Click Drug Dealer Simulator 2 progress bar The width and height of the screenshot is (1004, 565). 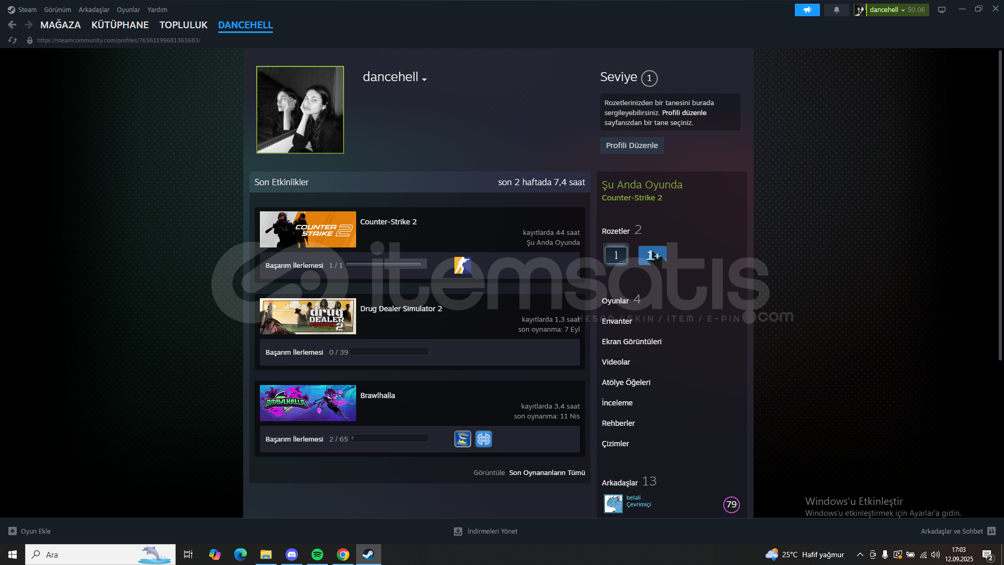pyautogui.click(x=390, y=352)
